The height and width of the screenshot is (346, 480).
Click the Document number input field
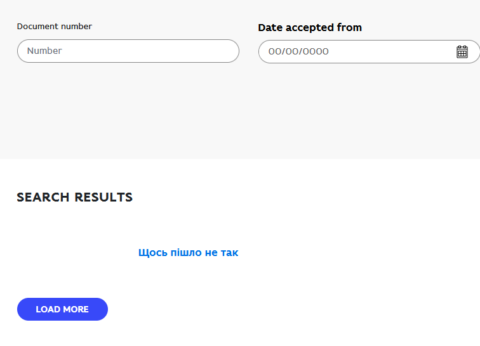(128, 51)
